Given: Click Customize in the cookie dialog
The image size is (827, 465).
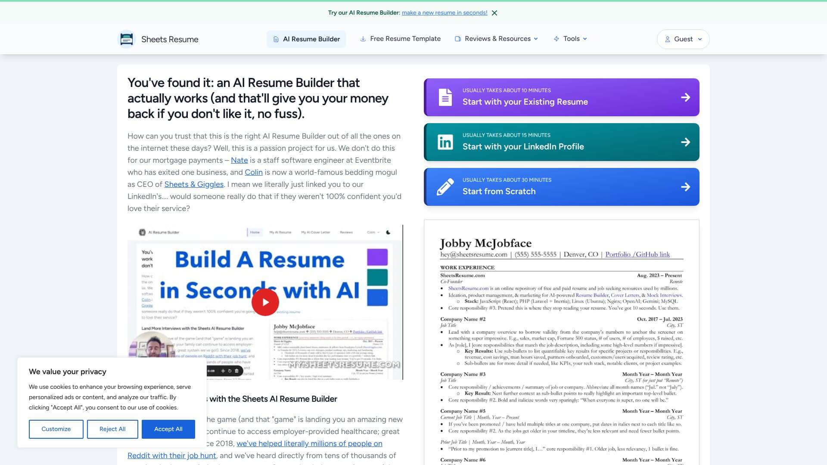Looking at the screenshot, I should pyautogui.click(x=56, y=429).
